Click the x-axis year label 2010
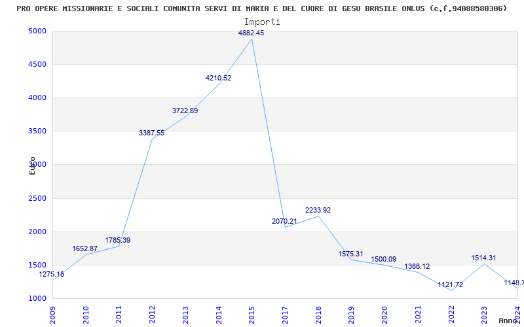Screen dimensions: 524x327 pos(86,315)
